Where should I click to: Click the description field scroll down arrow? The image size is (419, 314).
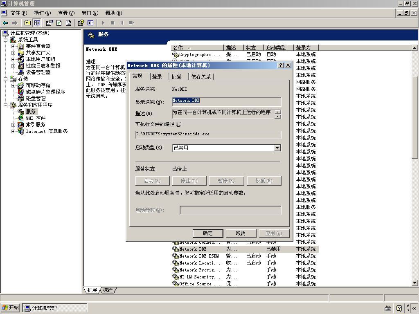(x=278, y=117)
